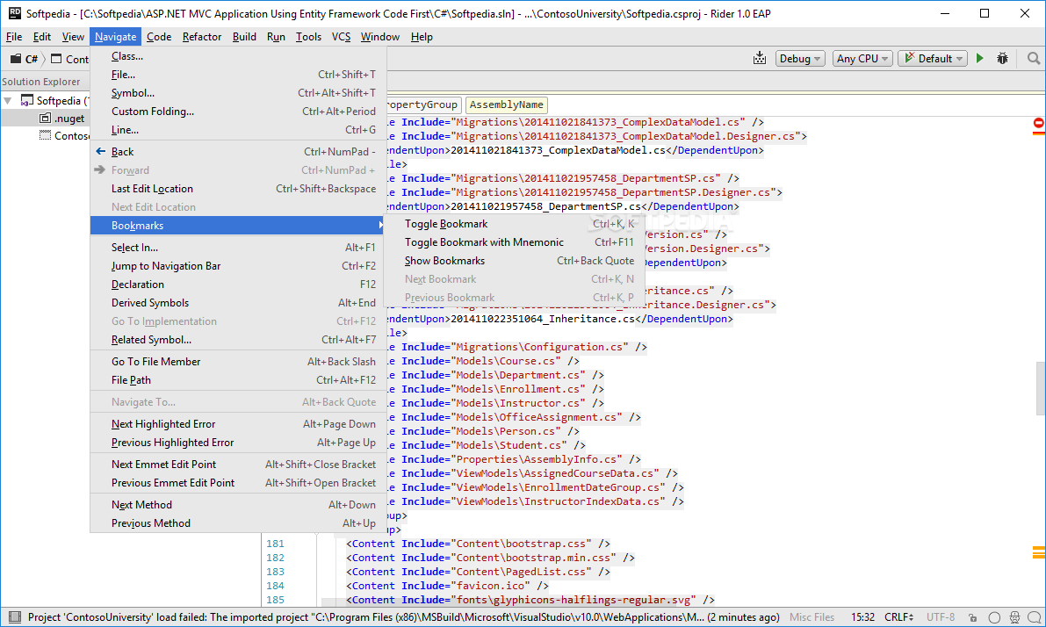Click the .nuget folder icon

[x=45, y=118]
